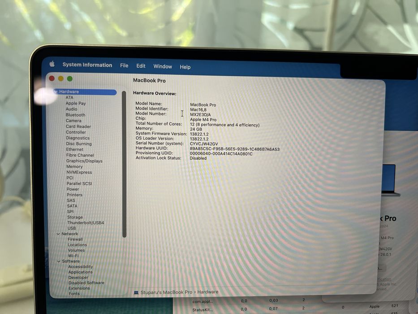Open the System Information app menu
Viewport: 418px width, 314px height.
tap(87, 65)
